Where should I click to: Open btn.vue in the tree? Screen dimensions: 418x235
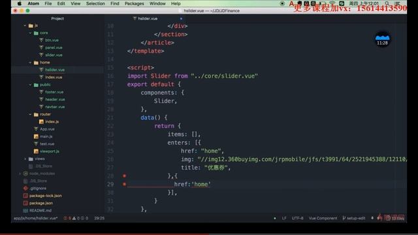[x=52, y=40]
